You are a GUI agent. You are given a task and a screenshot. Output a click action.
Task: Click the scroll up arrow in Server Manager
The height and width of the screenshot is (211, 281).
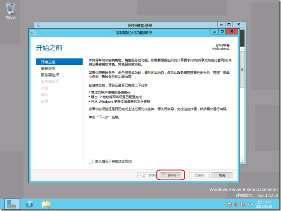242,49
